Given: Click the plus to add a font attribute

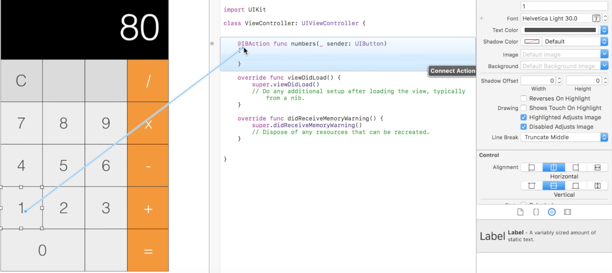Looking at the screenshot, I should tap(481, 18).
